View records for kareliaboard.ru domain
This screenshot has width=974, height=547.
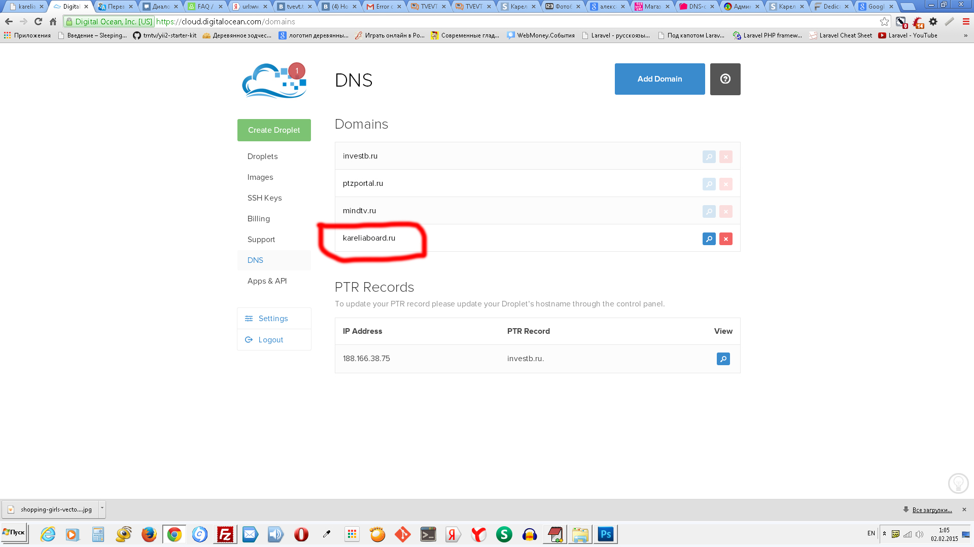tap(709, 239)
